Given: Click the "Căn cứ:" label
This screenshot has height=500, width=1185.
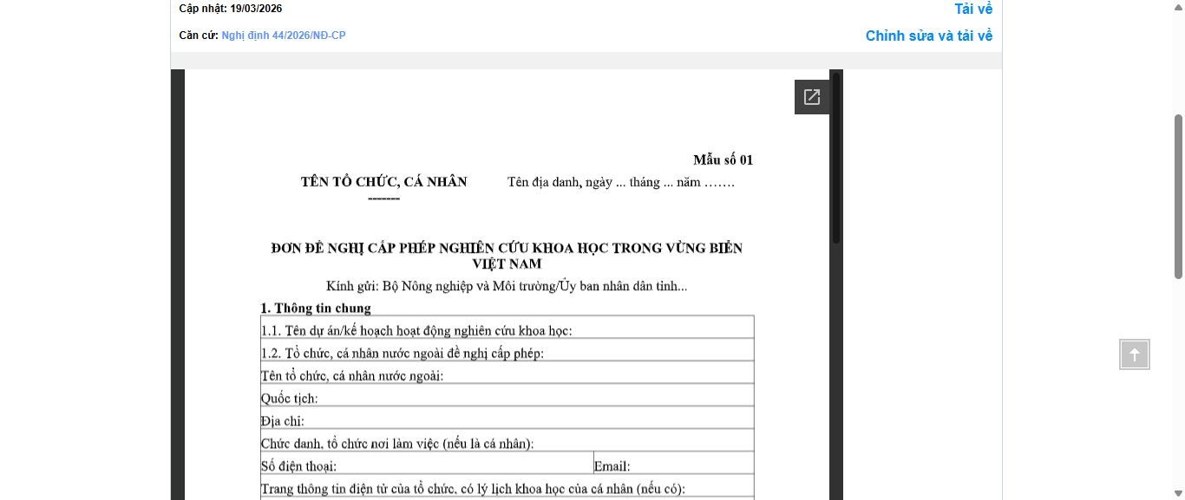Looking at the screenshot, I should click(x=199, y=36).
